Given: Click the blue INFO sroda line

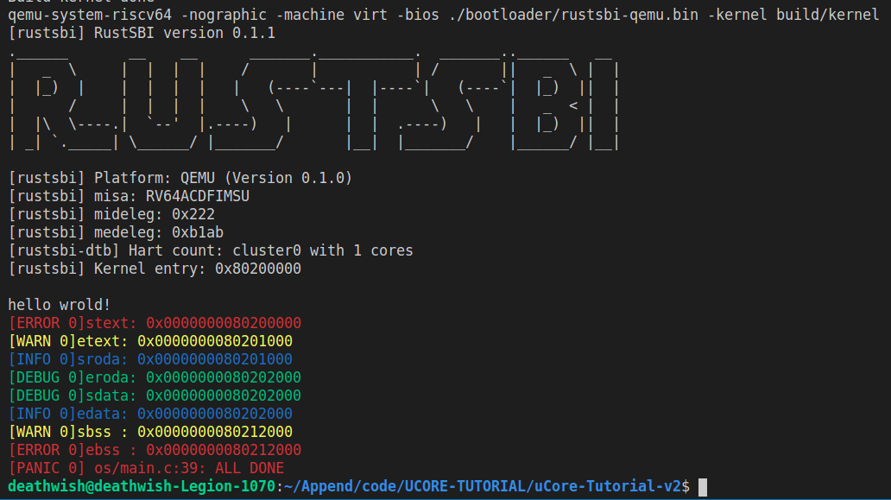Looking at the screenshot, I should tap(150, 359).
